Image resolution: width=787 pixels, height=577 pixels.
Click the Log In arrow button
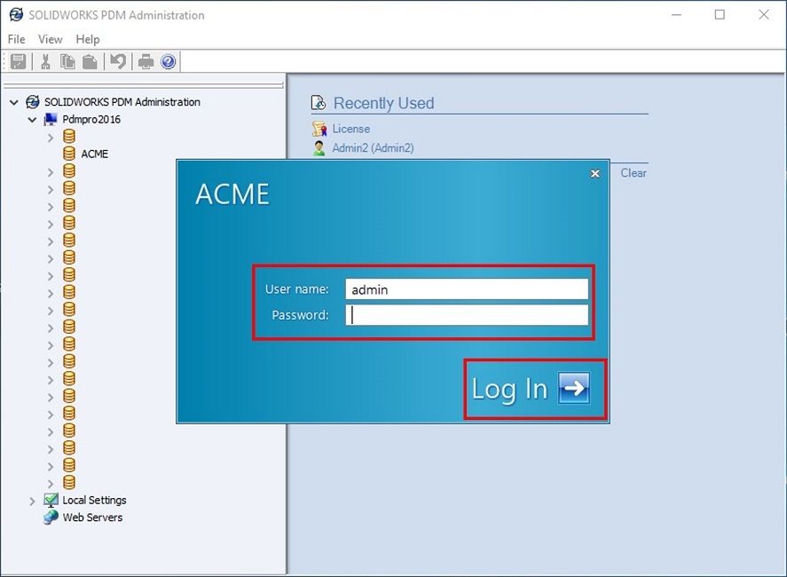coord(573,389)
